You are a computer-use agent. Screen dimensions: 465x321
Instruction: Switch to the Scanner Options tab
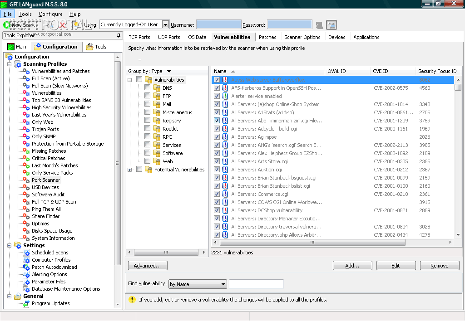(302, 37)
